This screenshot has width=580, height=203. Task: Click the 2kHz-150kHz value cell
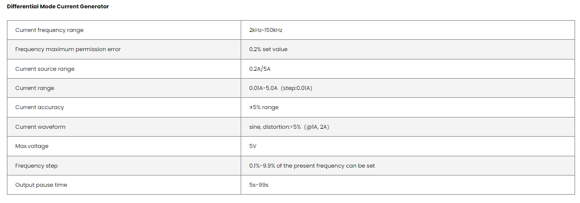pyautogui.click(x=266, y=30)
